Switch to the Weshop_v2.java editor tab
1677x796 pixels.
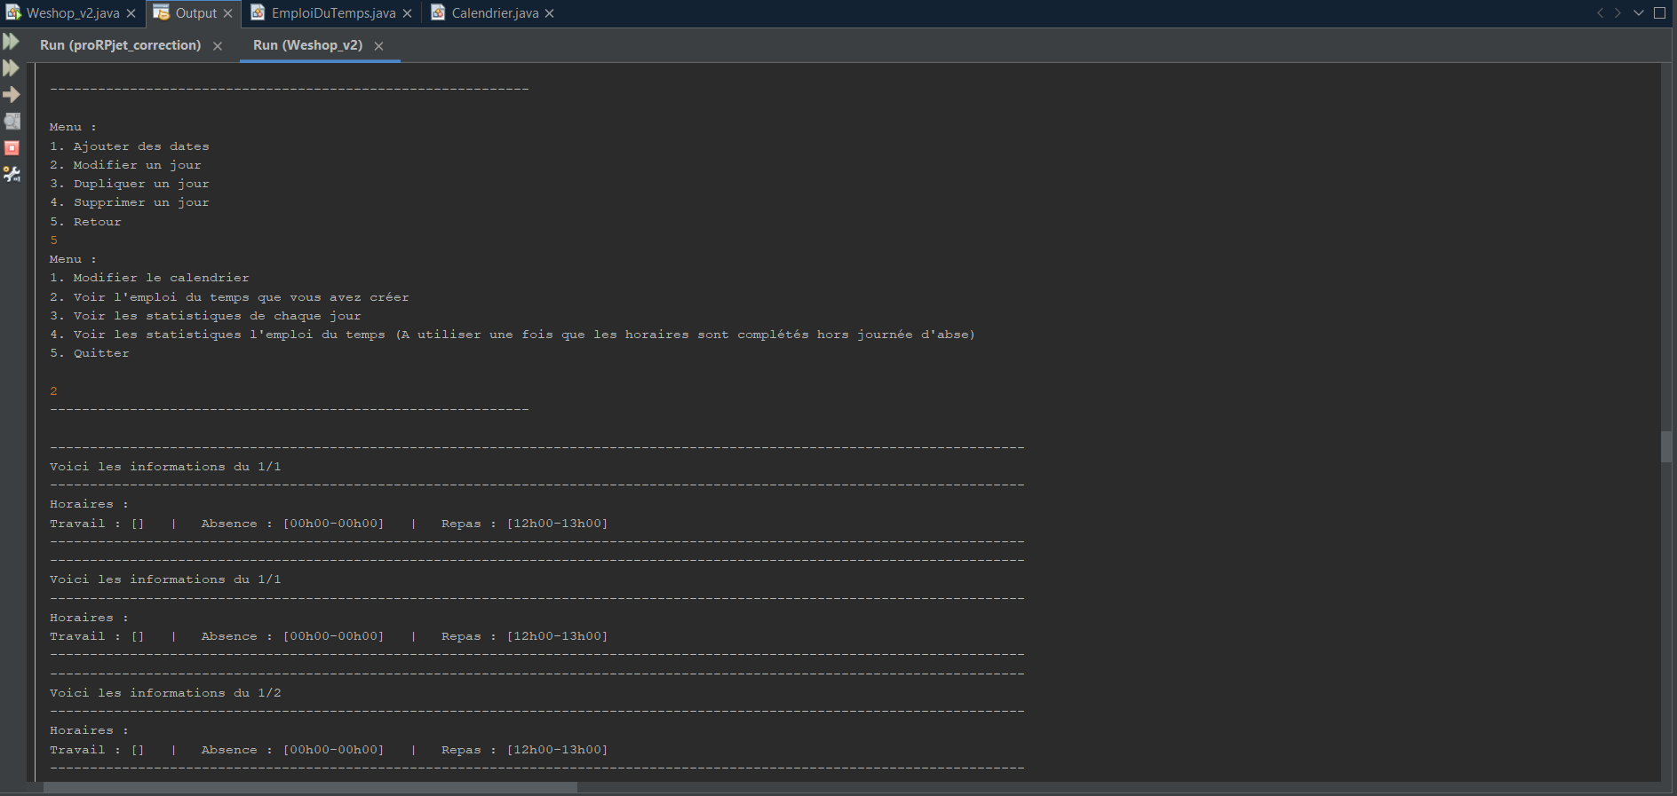coord(73,13)
